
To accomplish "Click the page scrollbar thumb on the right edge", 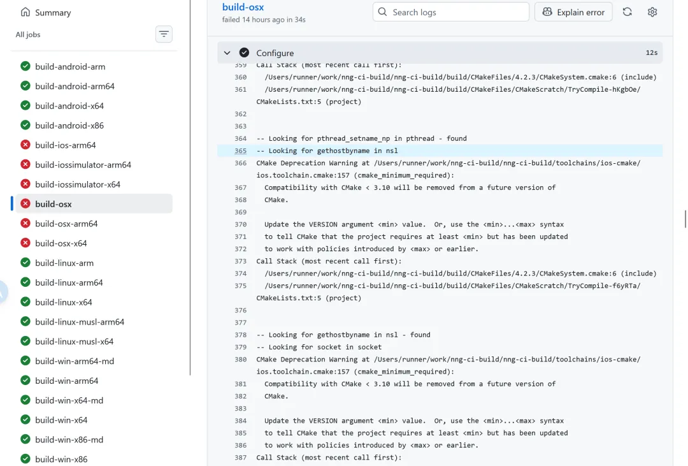I will tap(685, 219).
